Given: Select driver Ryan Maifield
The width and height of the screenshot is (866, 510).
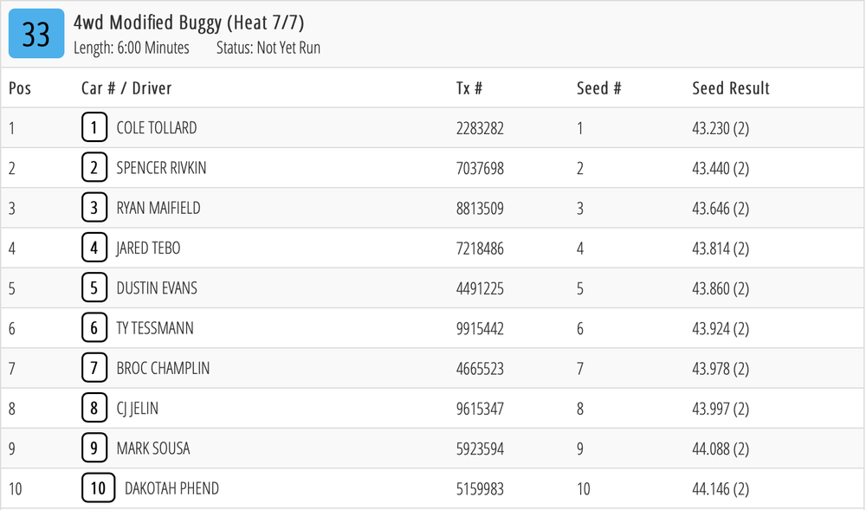Looking at the screenshot, I should click(158, 208).
